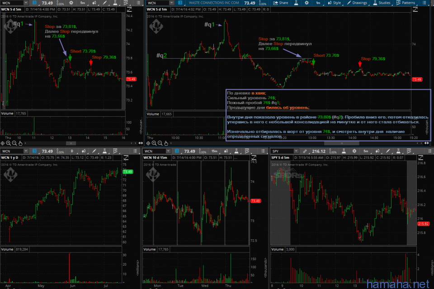This screenshot has height=289, width=434.
Task: Click drawing-set icon beside WCN 5 d 1m header
Action: pos(415,9)
